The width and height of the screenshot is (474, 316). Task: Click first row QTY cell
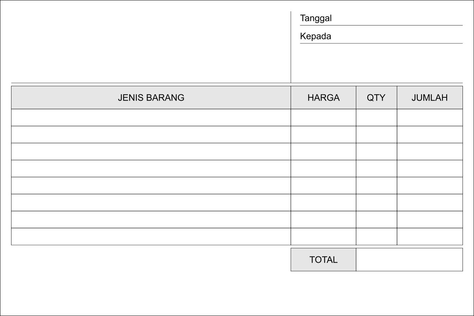(376, 118)
